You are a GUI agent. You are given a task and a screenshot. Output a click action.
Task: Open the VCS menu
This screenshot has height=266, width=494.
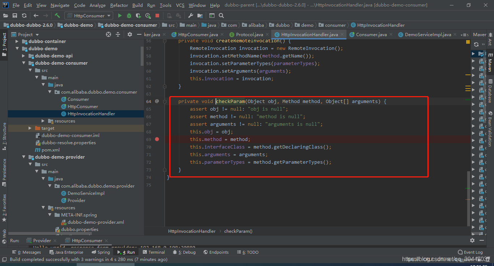pyautogui.click(x=180, y=5)
